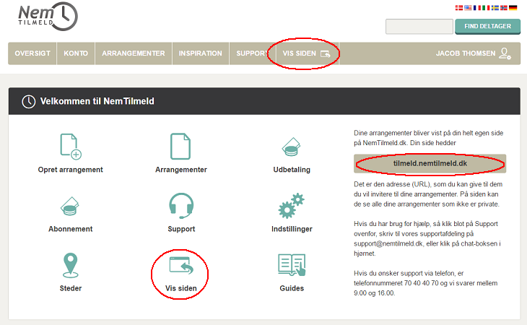The height and width of the screenshot is (325, 527).
Task: Click the clock icon beside Velkommen heading
Action: point(29,102)
